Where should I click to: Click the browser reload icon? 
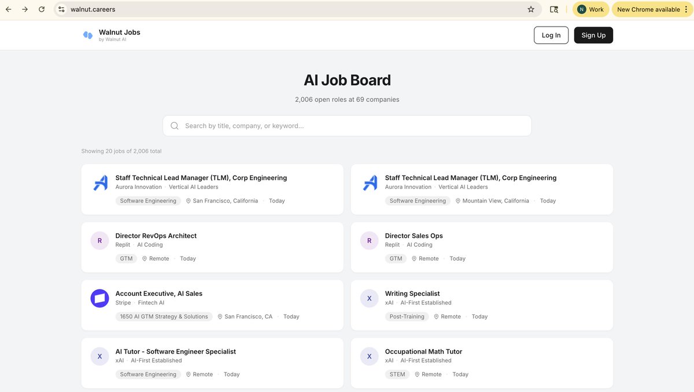coord(40,9)
